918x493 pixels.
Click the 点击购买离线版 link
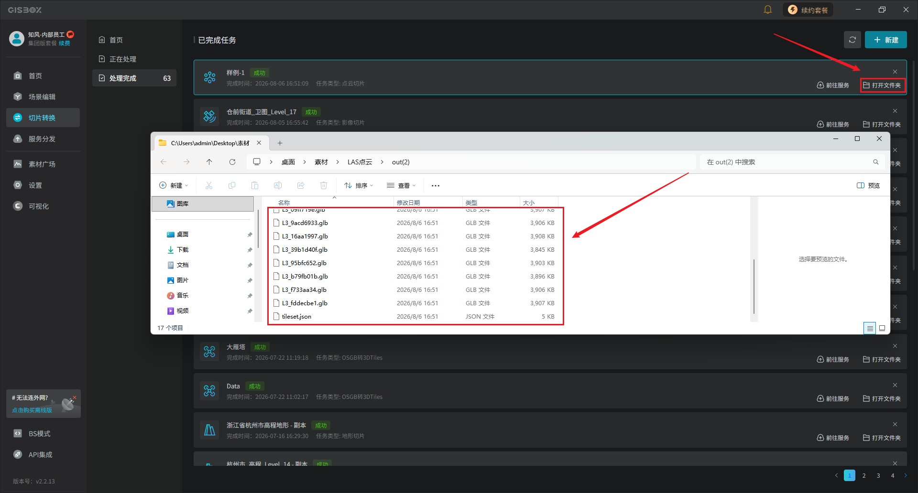pyautogui.click(x=32, y=410)
